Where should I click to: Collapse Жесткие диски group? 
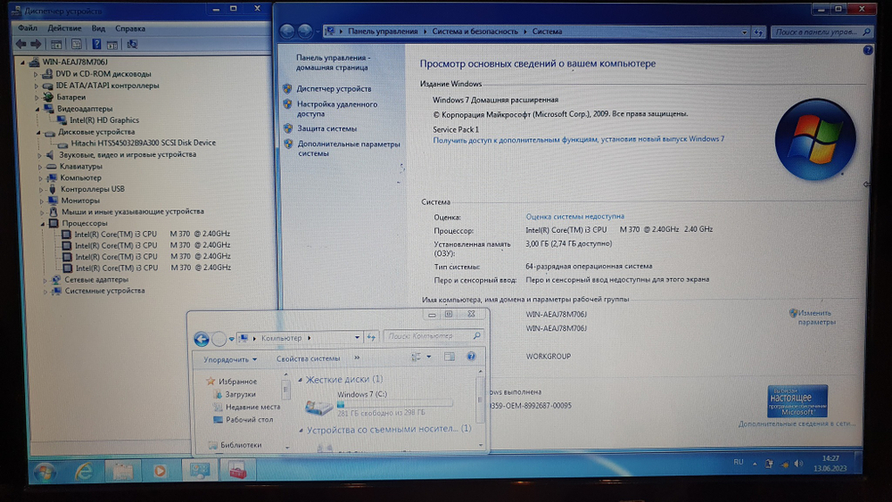[301, 380]
